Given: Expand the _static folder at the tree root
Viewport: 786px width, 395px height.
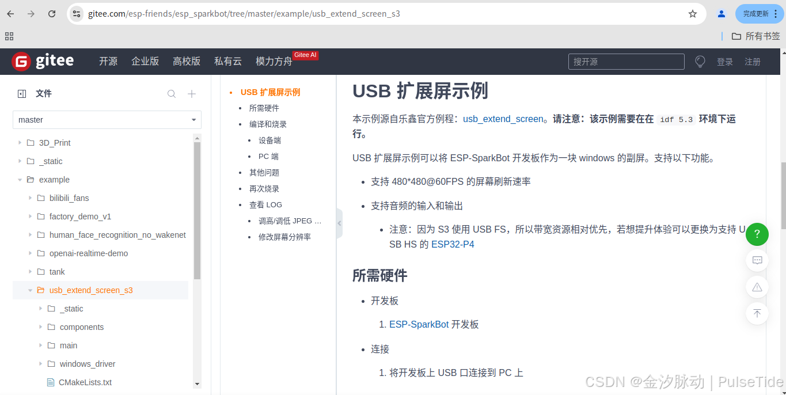Looking at the screenshot, I should [x=20, y=161].
